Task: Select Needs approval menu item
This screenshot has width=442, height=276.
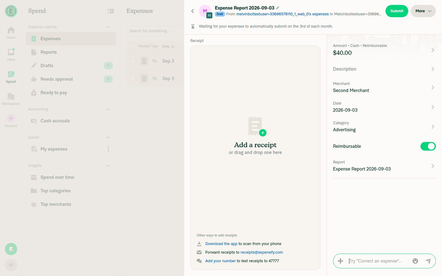Action: pos(71,79)
